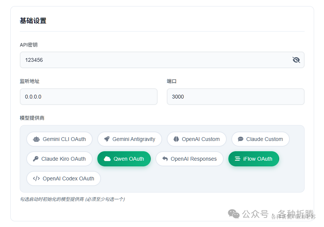The image size is (324, 227).
Task: Select the Claude Custom provider chip
Action: tap(260, 139)
